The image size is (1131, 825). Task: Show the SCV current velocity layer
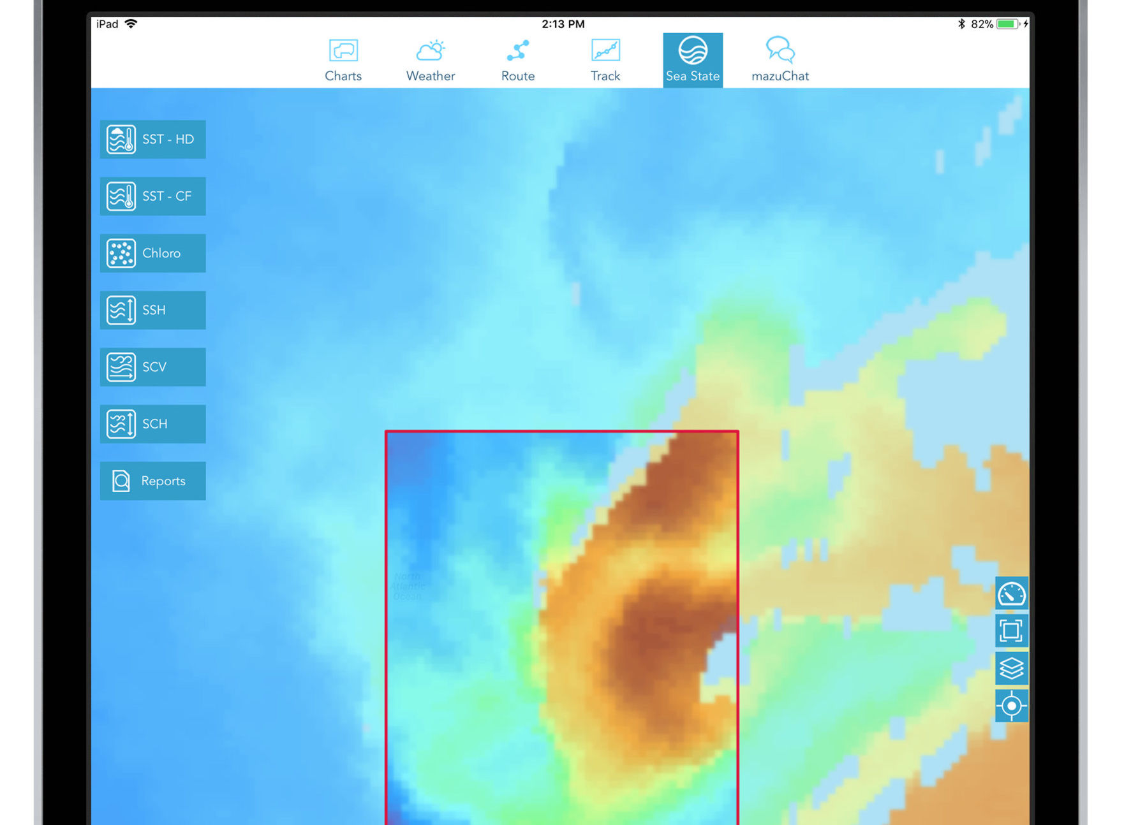152,367
